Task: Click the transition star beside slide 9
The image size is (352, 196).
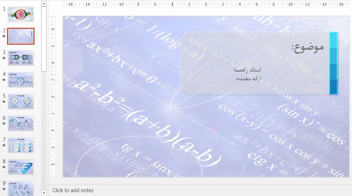Action: coord(4,189)
